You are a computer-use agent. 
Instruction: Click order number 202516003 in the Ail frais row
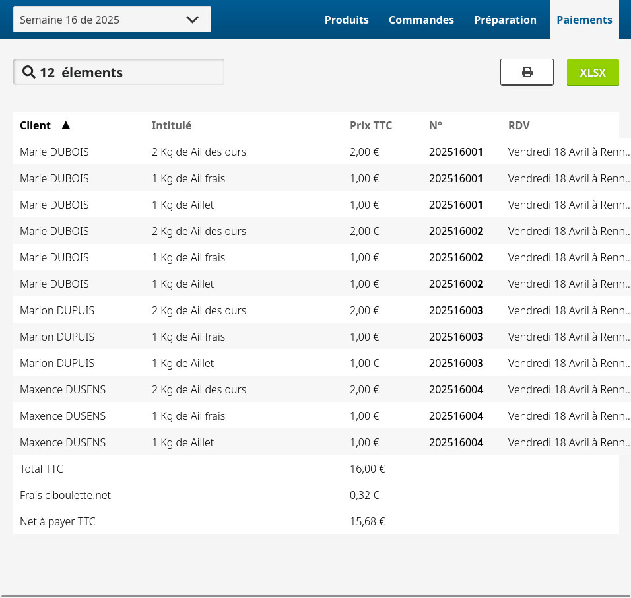[456, 337]
